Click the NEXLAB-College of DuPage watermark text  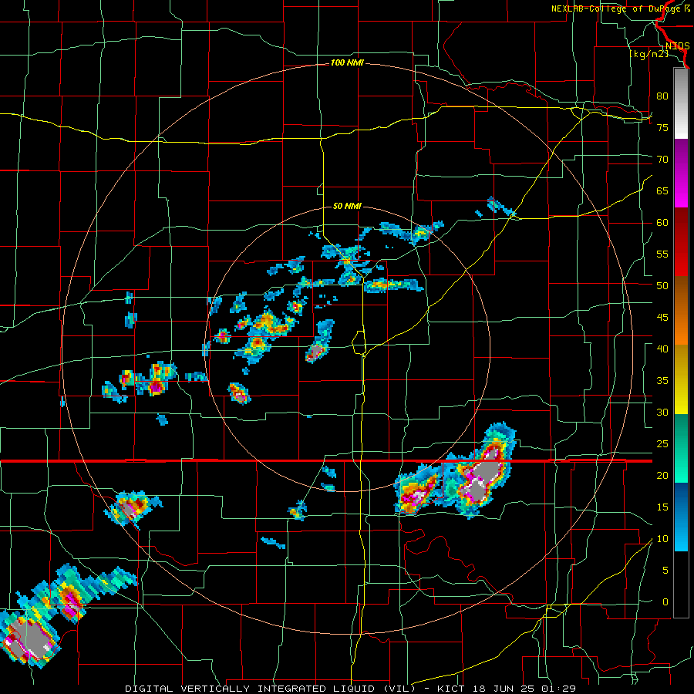[x=621, y=8]
